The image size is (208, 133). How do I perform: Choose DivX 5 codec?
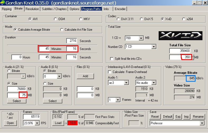141,19
